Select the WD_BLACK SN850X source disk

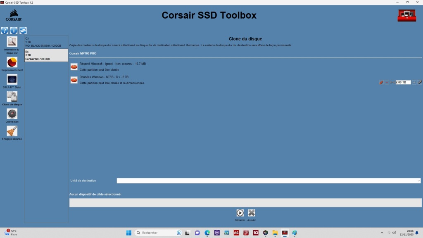click(x=45, y=41)
